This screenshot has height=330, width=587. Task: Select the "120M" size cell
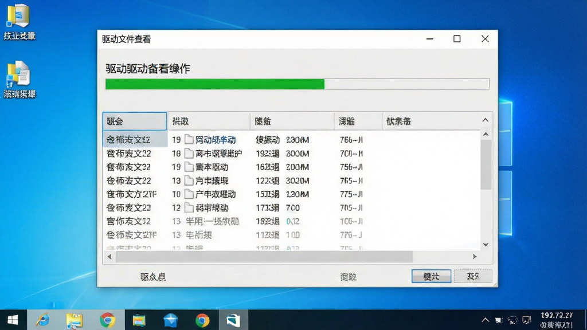[x=298, y=194]
